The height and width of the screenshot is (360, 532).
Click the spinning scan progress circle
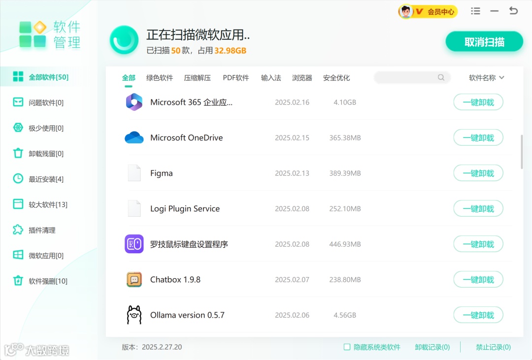[124, 40]
